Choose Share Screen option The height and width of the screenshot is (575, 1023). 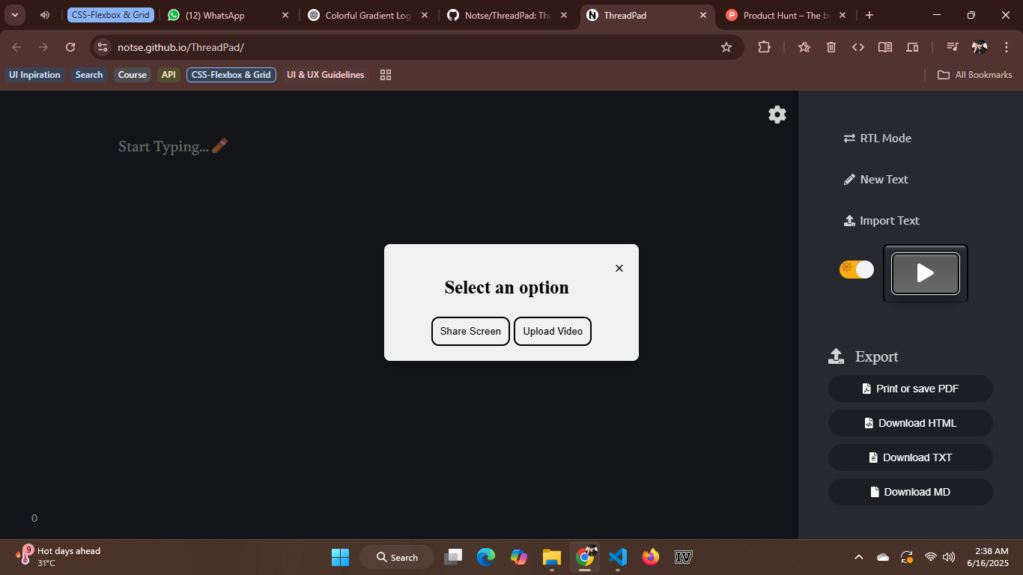(470, 331)
